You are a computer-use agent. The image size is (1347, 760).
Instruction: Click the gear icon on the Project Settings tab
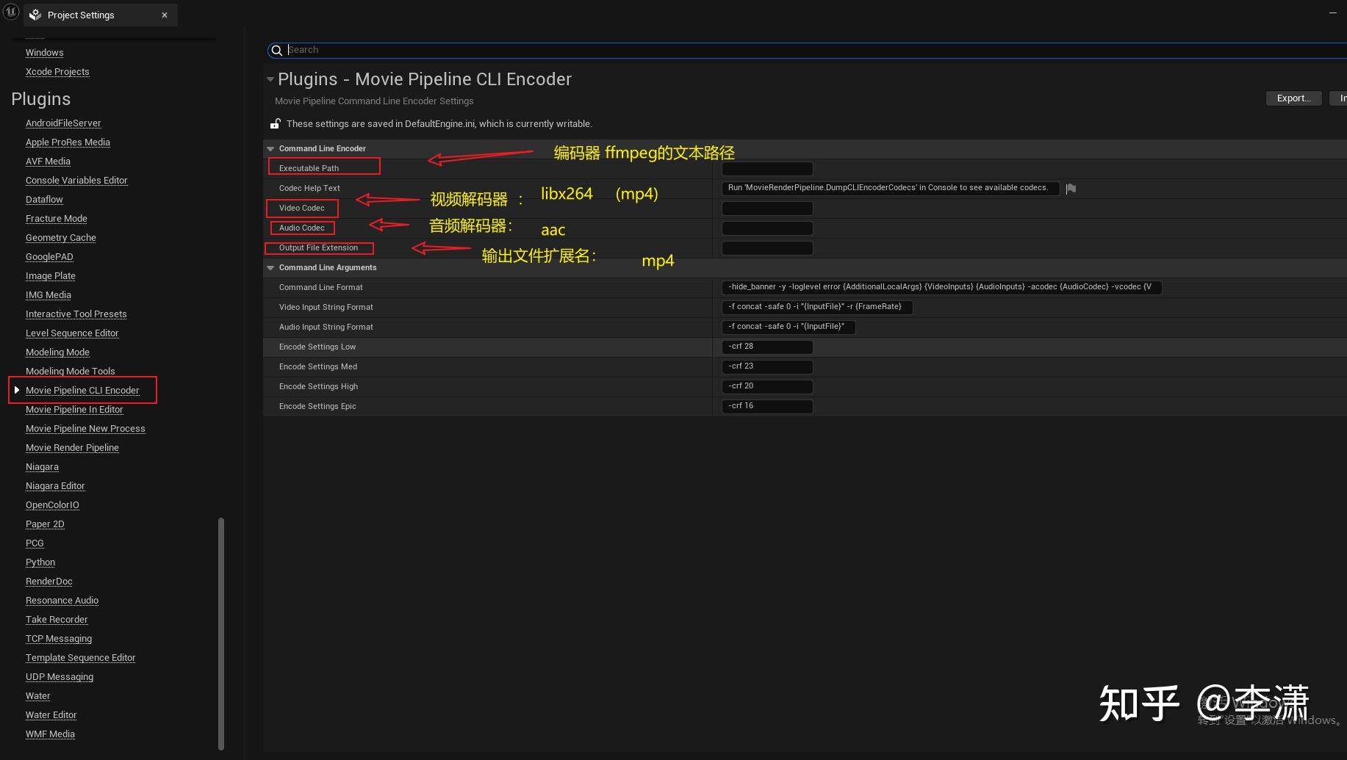pyautogui.click(x=34, y=14)
